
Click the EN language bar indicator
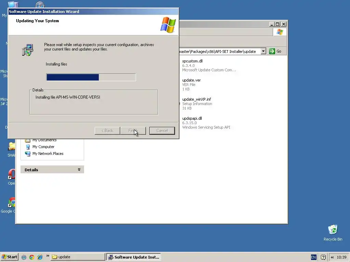point(313,257)
